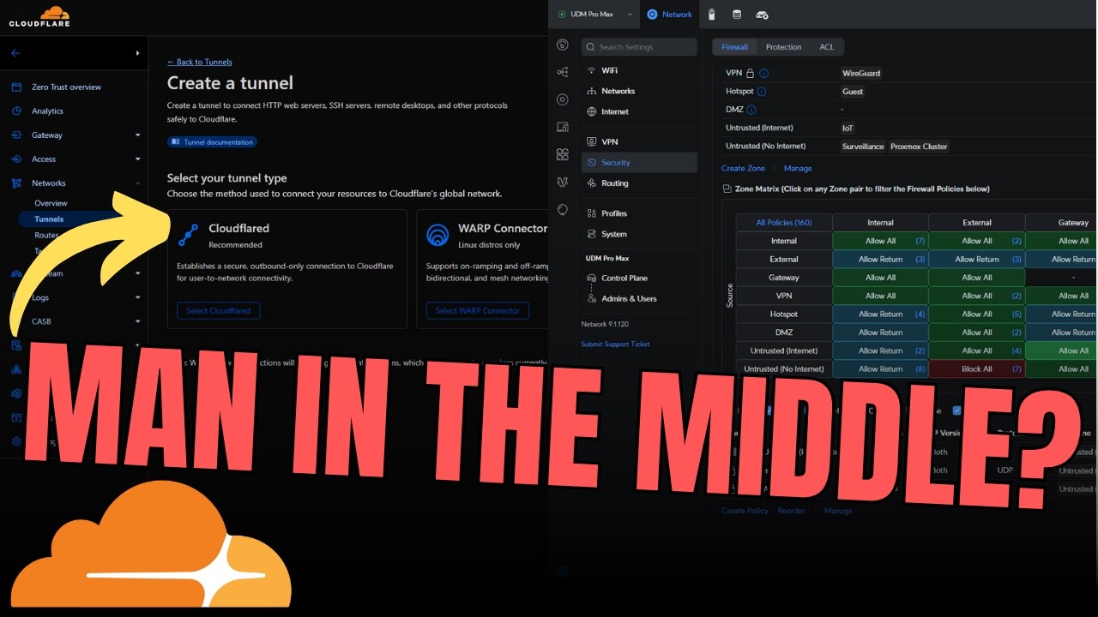
Task: Click the Submit Support Ticket link
Action: coord(615,344)
